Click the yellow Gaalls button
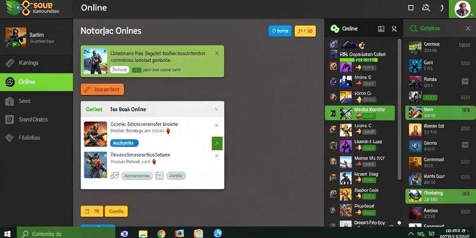The image size is (476, 238). click(116, 212)
